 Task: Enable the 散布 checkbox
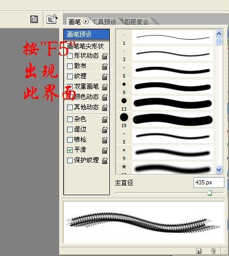[70, 66]
